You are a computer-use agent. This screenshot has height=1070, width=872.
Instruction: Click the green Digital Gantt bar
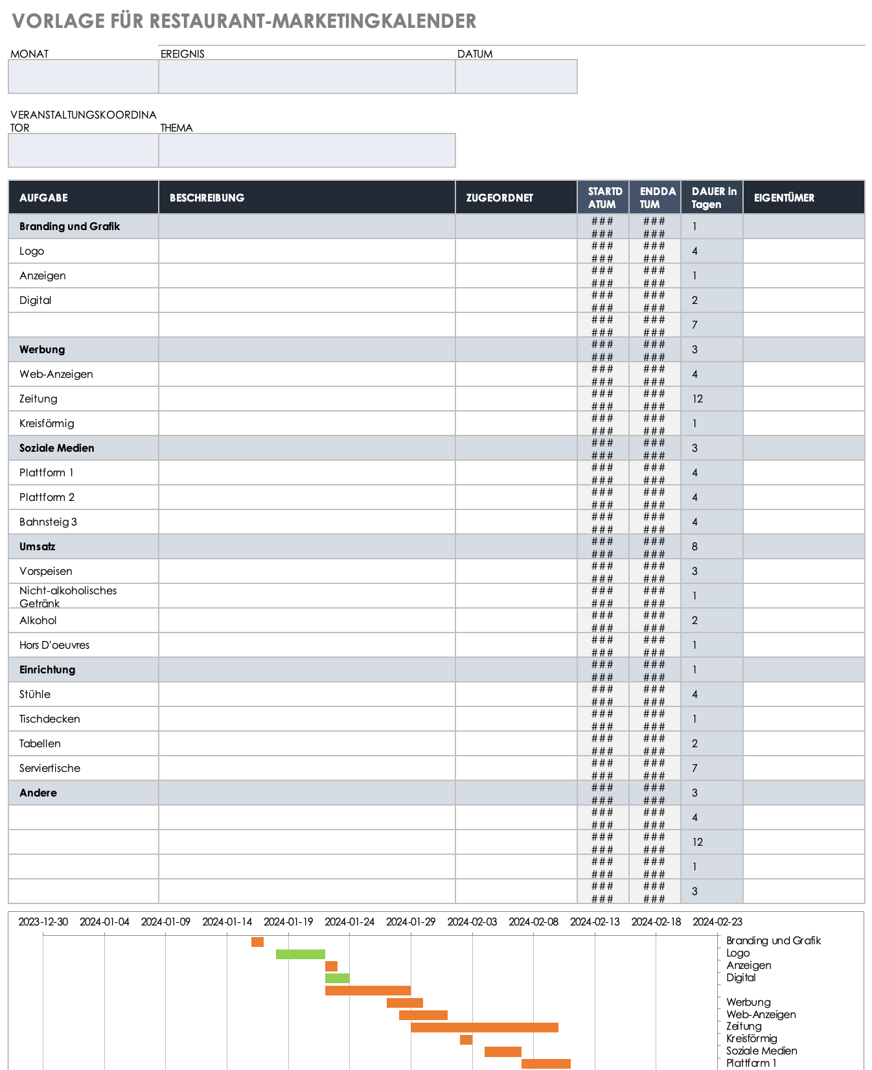click(x=337, y=979)
